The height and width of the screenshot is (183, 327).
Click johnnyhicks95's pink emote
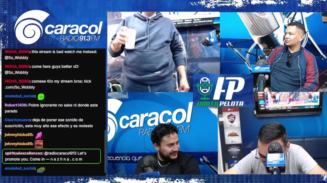pos(38,135)
